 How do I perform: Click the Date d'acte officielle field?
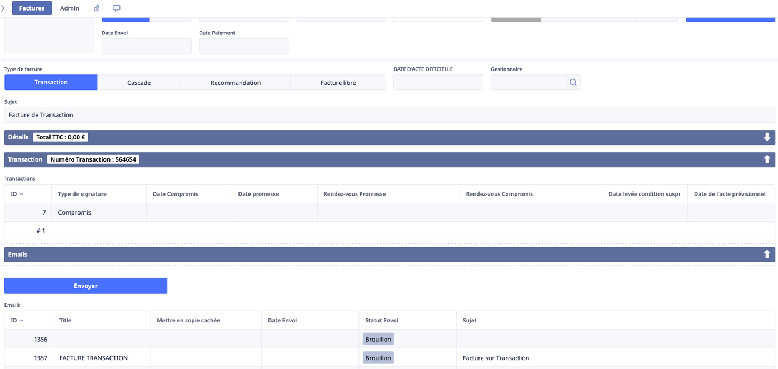click(438, 83)
